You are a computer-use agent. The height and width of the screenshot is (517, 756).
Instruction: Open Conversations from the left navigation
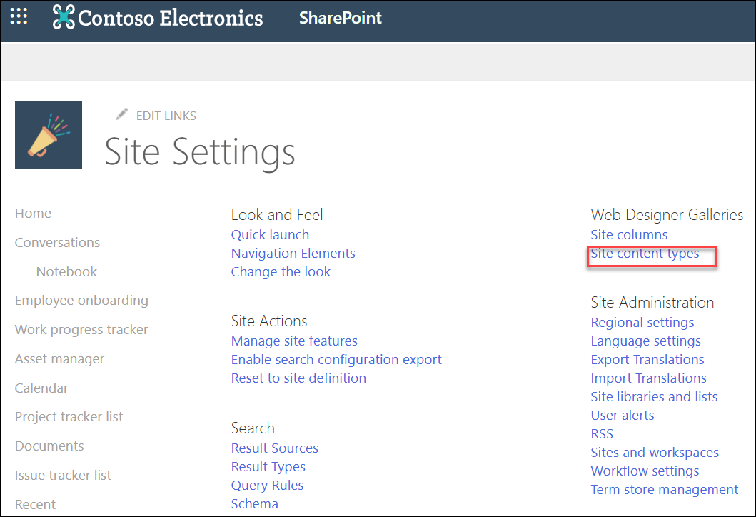click(57, 242)
